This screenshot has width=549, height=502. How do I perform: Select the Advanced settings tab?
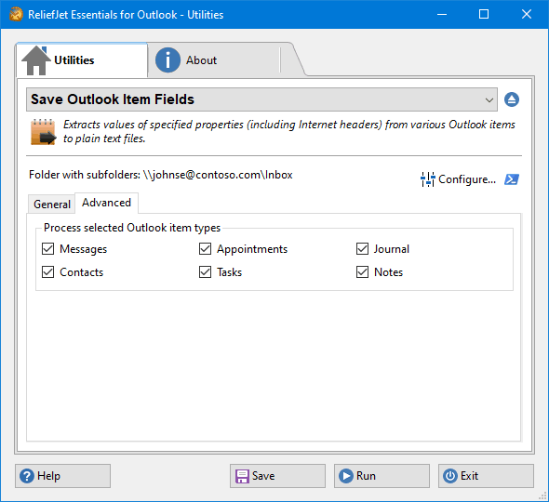(106, 203)
